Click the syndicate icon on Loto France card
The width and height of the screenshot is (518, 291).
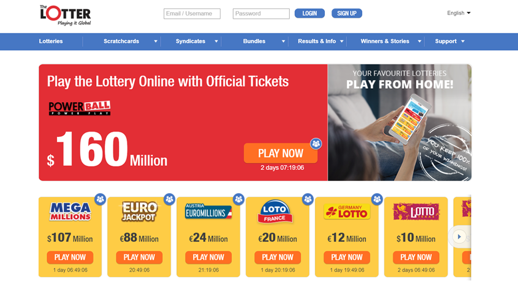point(308,199)
